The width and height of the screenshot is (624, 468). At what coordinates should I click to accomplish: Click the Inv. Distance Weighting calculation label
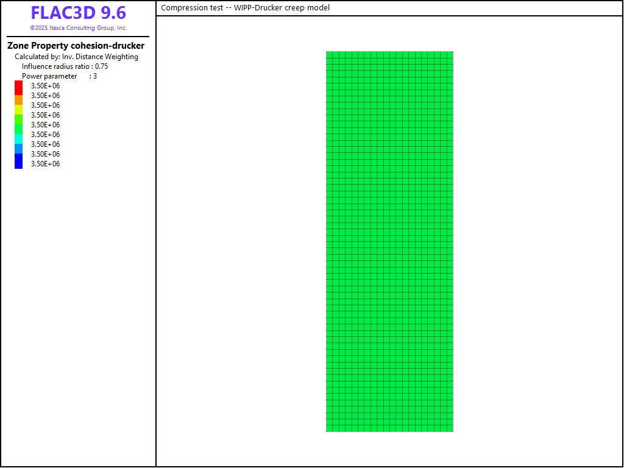point(76,57)
